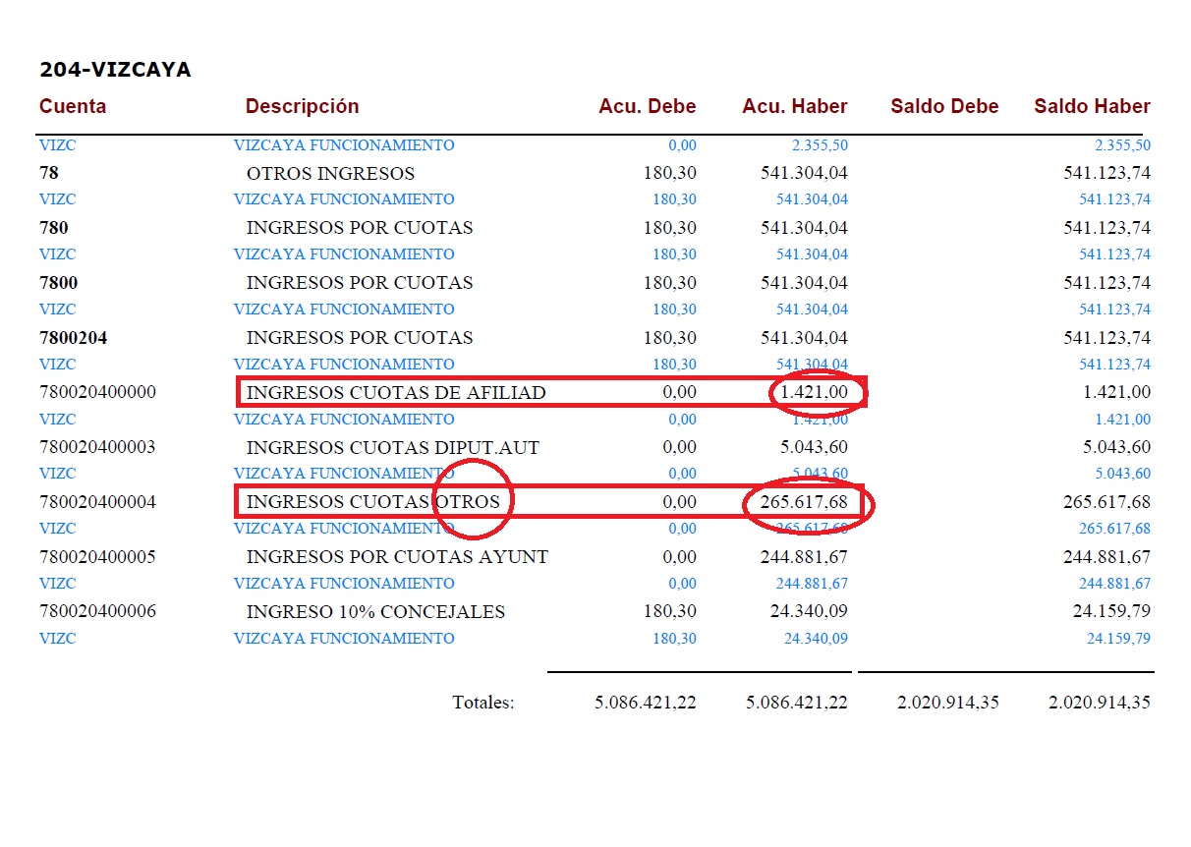The image size is (1191, 847).
Task: Click account number 780020400000
Action: (x=97, y=393)
